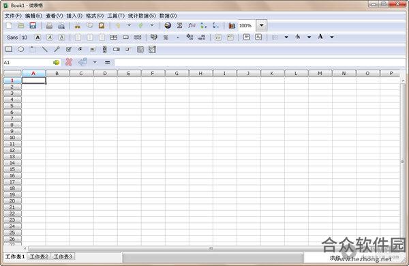Viewport: 409px width, 266px height.
Task: Open the zoom 100% dropdown arrow
Action: click(261, 25)
